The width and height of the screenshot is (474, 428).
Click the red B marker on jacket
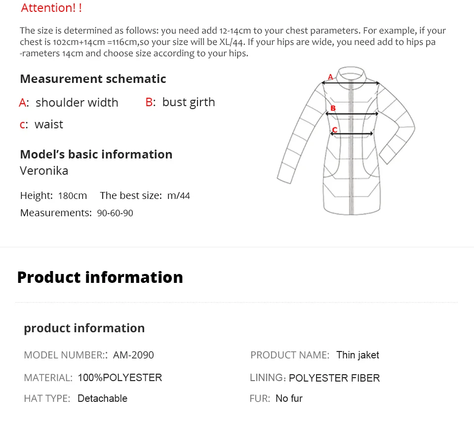333,108
